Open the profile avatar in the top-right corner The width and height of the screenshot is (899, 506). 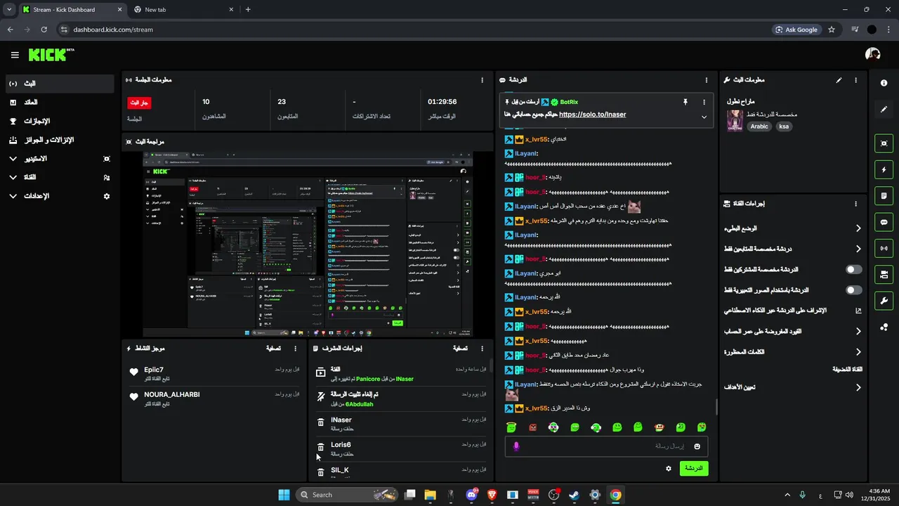tap(873, 54)
